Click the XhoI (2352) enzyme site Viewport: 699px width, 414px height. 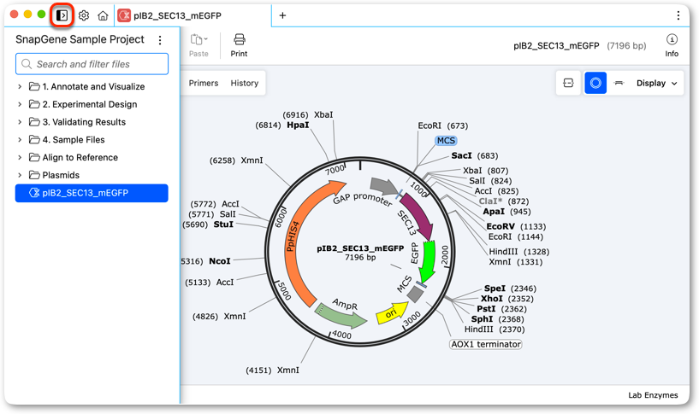click(x=506, y=299)
